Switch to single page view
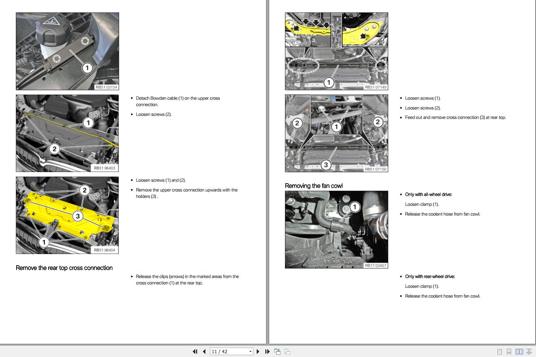 499,352
